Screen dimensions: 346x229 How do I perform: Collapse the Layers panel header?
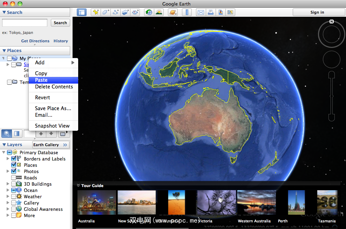pyautogui.click(x=4, y=145)
